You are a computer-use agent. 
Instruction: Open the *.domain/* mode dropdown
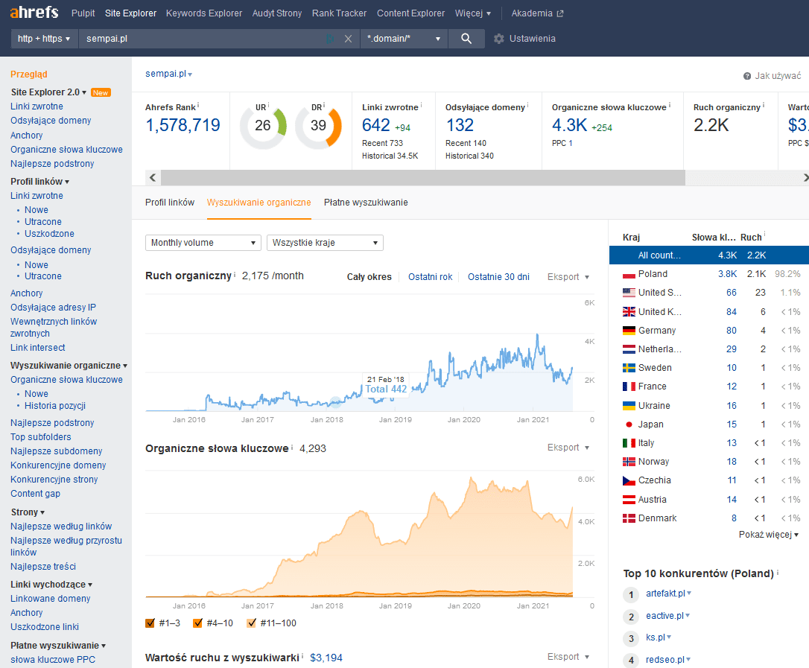[404, 39]
